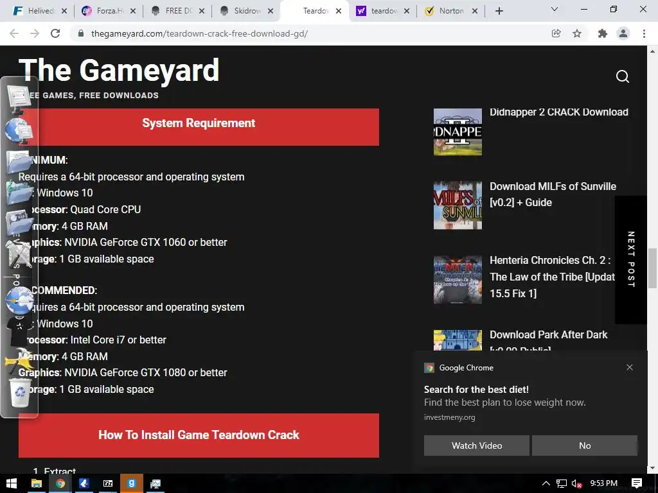This screenshot has width=658, height=493.
Task: Open the network globe dock icon
Action: click(x=19, y=130)
